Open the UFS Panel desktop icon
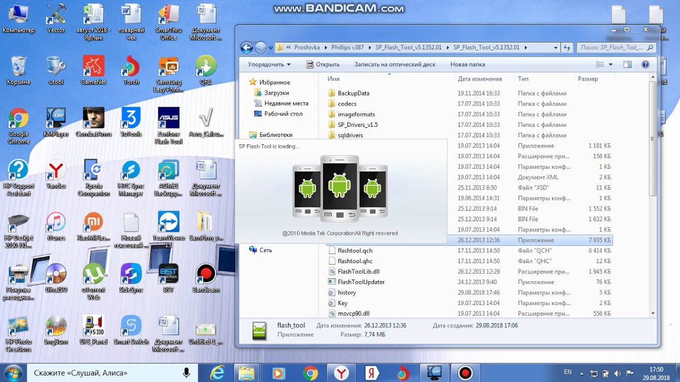The image size is (680, 382). 93,331
